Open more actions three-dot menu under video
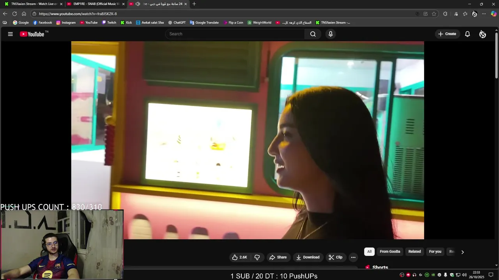The width and height of the screenshot is (499, 280). [x=353, y=257]
